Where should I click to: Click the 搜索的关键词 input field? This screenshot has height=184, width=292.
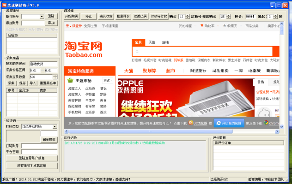(43, 64)
